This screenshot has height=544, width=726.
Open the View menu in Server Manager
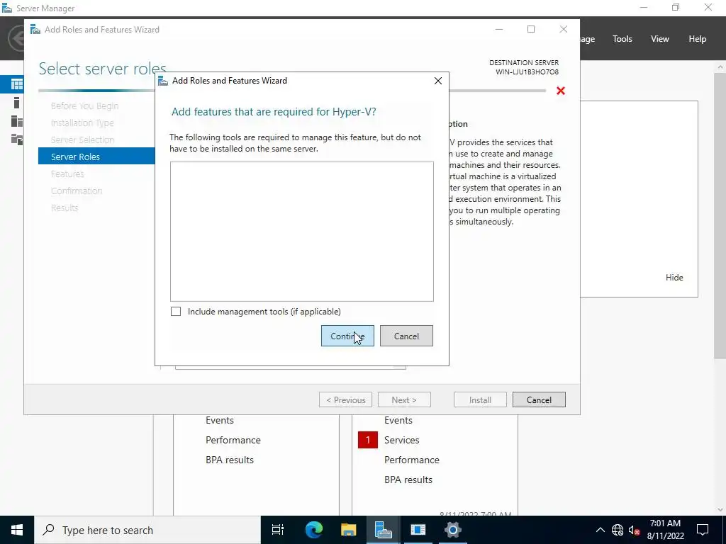pyautogui.click(x=659, y=39)
